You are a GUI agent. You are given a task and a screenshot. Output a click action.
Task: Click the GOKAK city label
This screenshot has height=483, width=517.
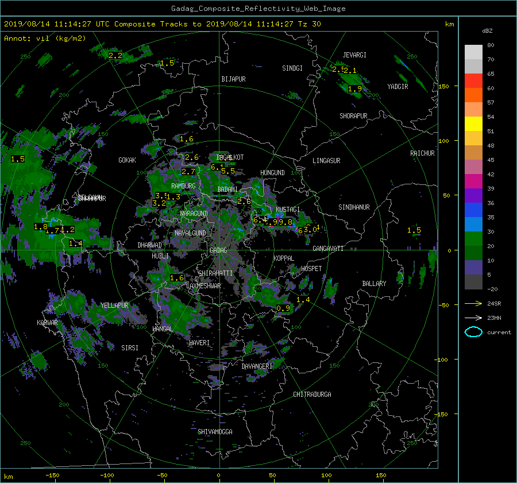click(128, 160)
